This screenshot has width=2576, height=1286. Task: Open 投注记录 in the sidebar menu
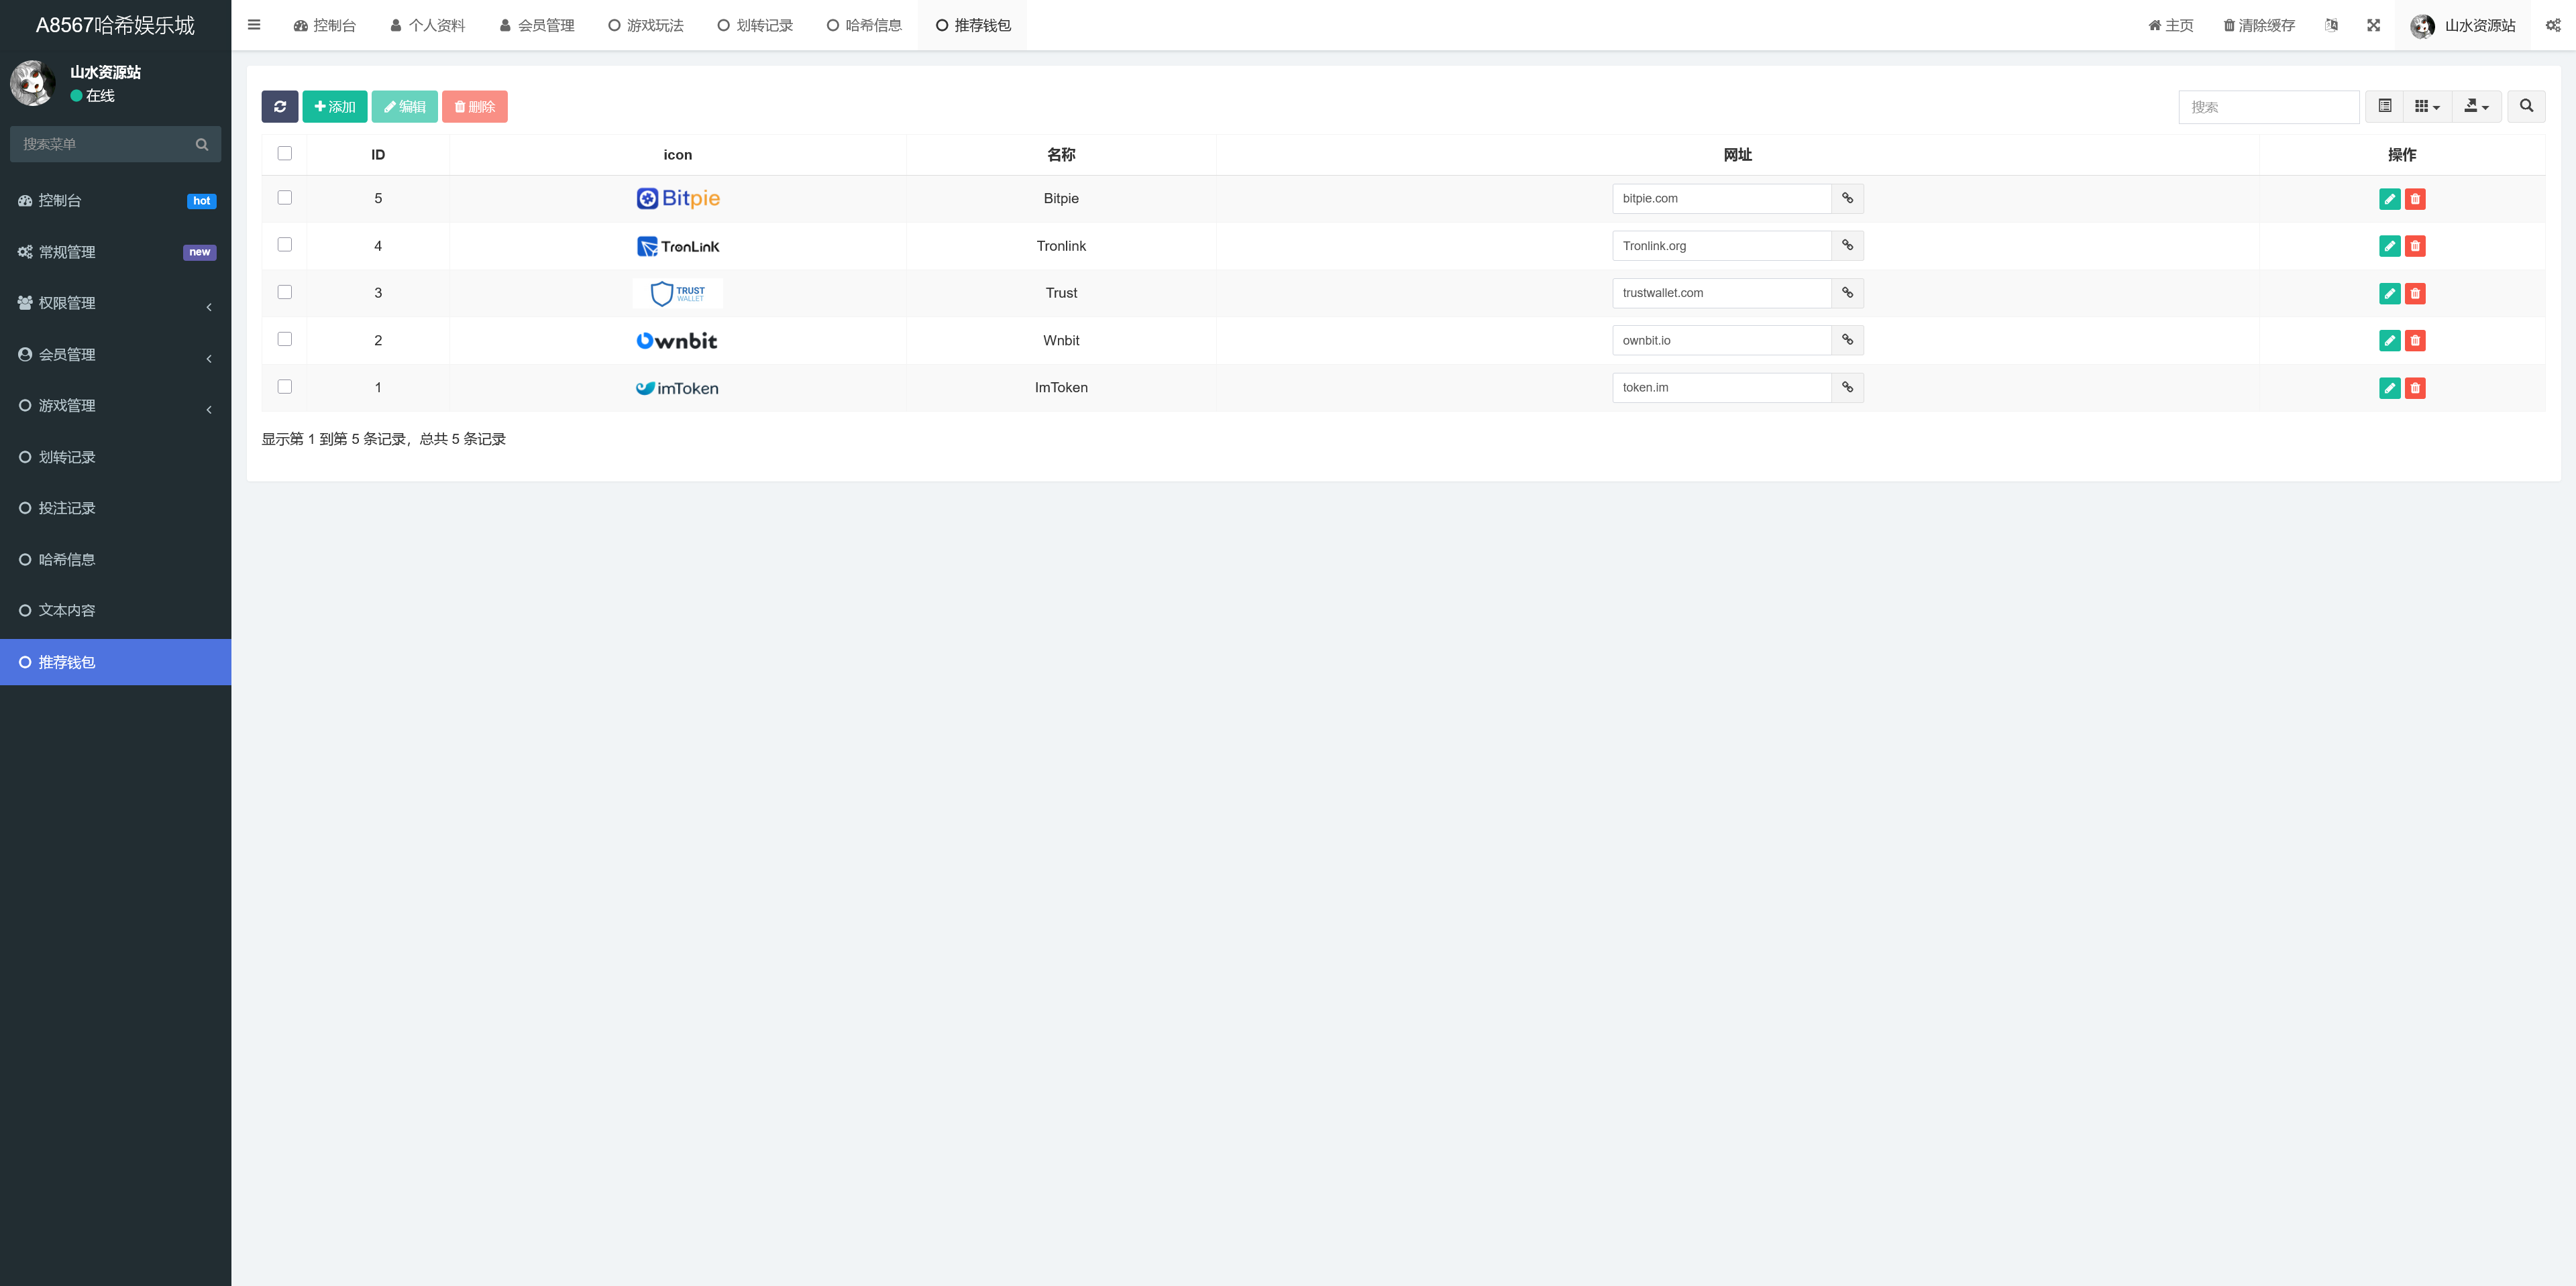[x=67, y=508]
